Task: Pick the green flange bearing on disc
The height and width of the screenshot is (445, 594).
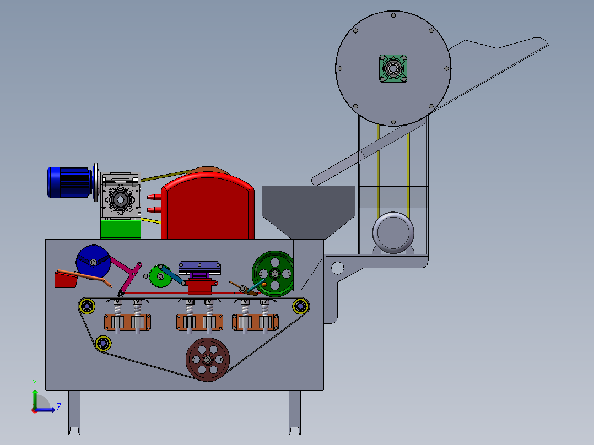Action: tap(393, 68)
